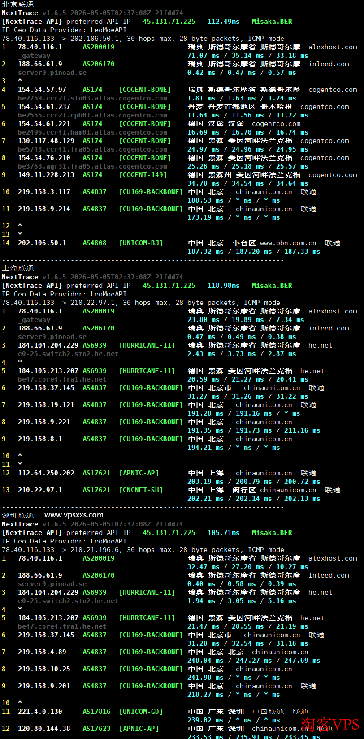Select the 北京联通 section heading
Screen dimensions: 364x739
click(18, 4)
